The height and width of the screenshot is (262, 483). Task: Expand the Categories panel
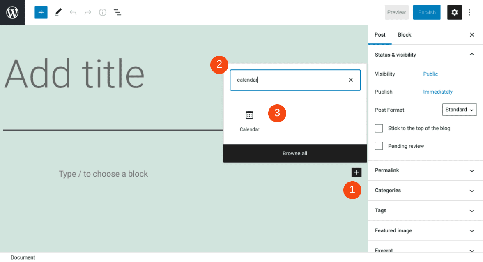click(425, 191)
